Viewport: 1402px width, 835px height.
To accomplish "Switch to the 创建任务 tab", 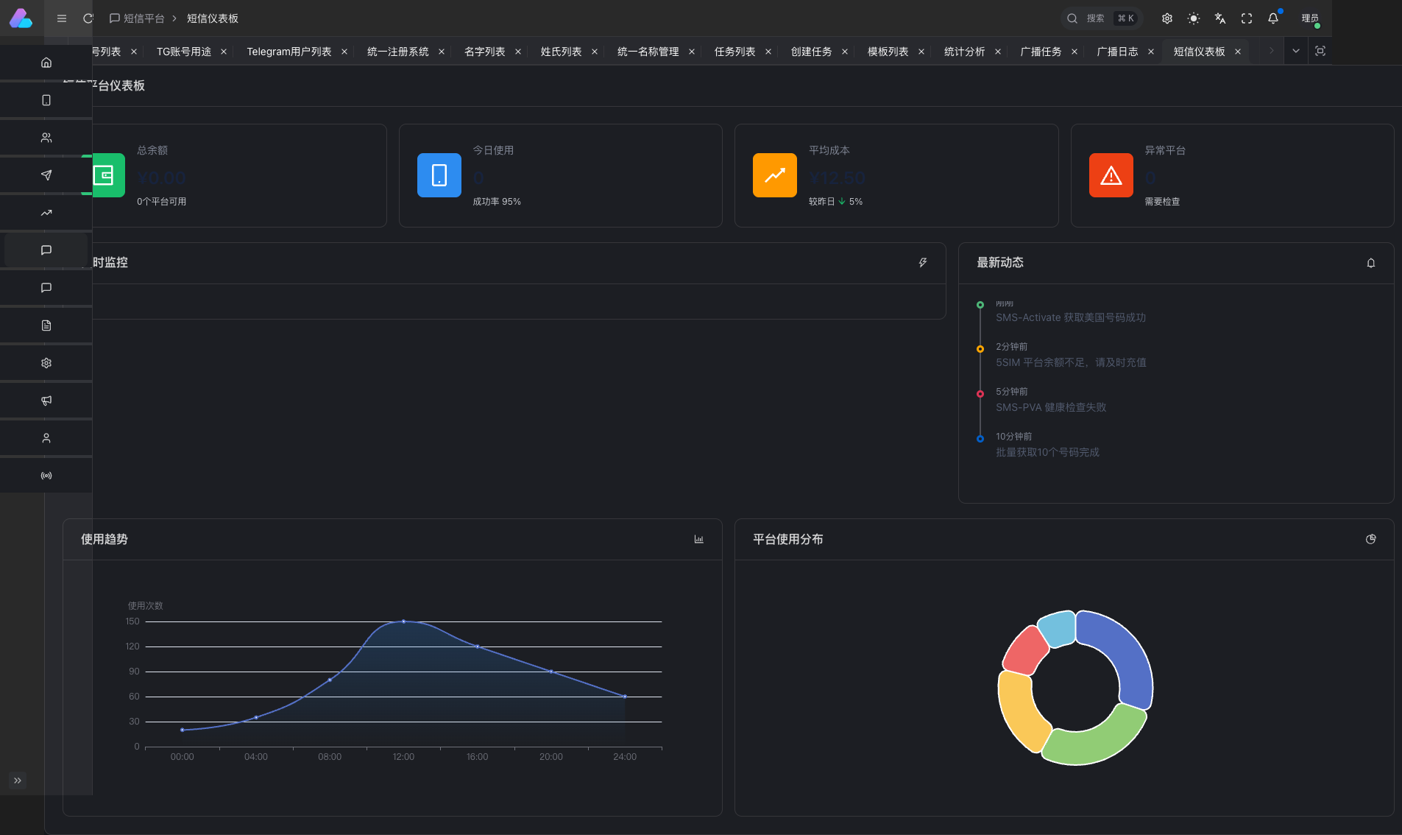I will [811, 52].
